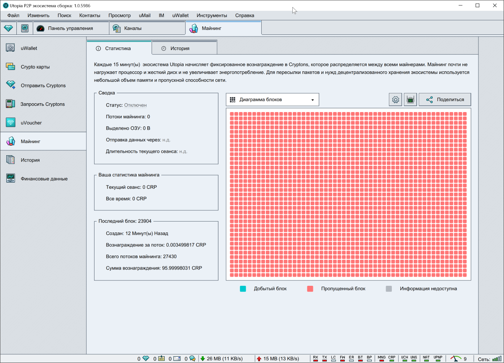
Task: Select Запросить Cryptons in sidebar
Action: click(43, 104)
